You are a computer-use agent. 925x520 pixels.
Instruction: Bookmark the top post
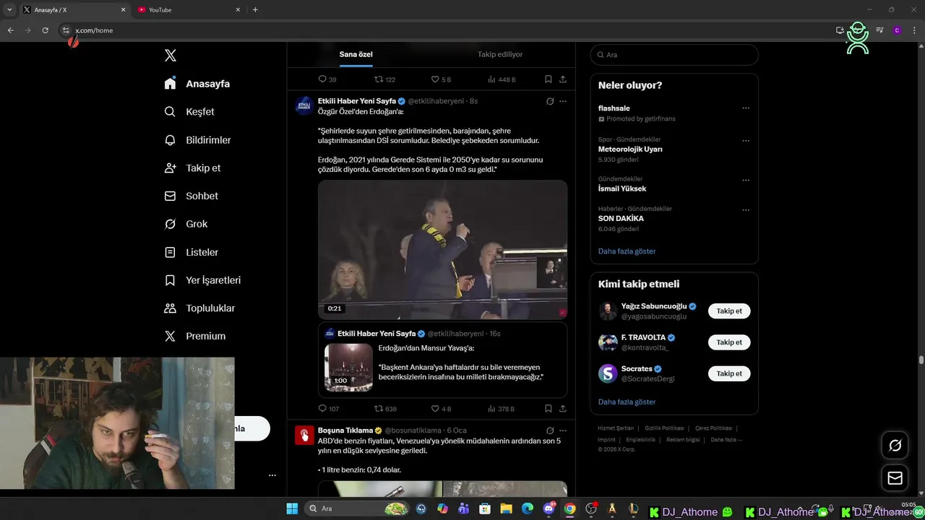coord(548,79)
